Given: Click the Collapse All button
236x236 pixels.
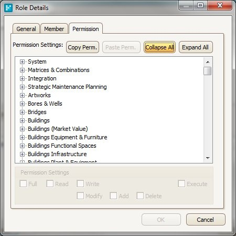Looking at the screenshot, I should [159, 47].
